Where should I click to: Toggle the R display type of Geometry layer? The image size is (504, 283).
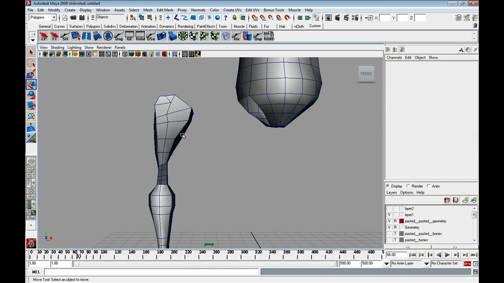(395, 228)
